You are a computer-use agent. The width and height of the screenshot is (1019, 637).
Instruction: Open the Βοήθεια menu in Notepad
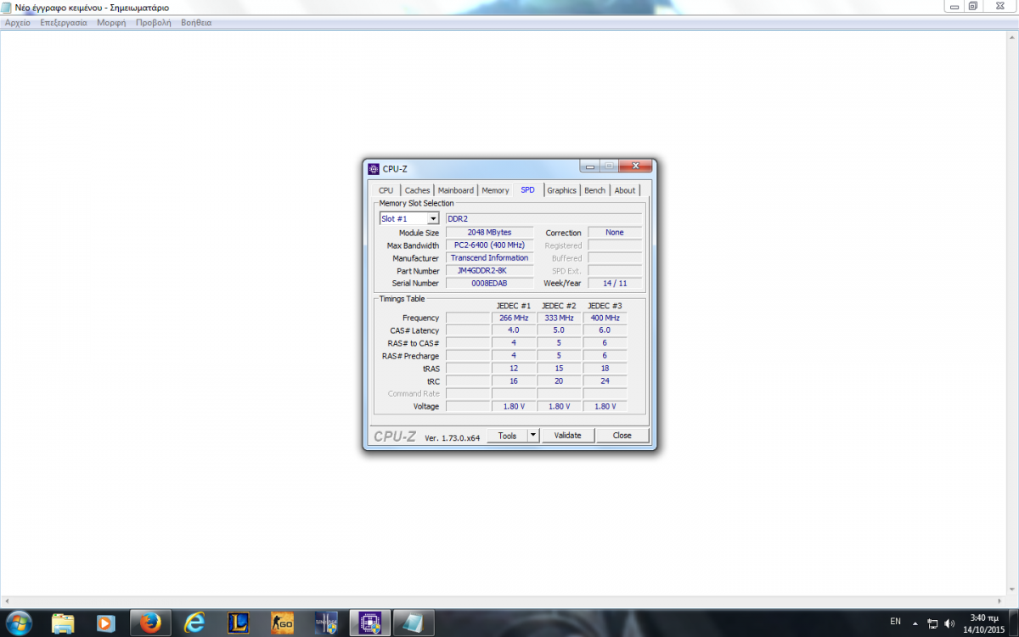[x=196, y=23]
